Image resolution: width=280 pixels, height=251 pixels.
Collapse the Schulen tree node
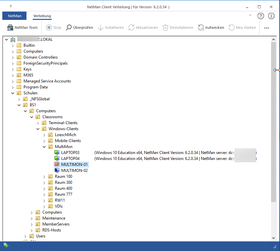[13, 93]
